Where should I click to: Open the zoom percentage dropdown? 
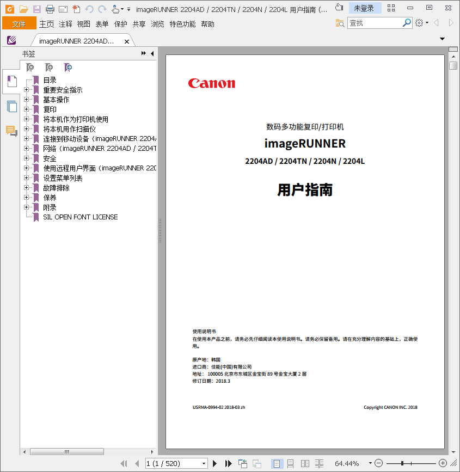point(370,463)
